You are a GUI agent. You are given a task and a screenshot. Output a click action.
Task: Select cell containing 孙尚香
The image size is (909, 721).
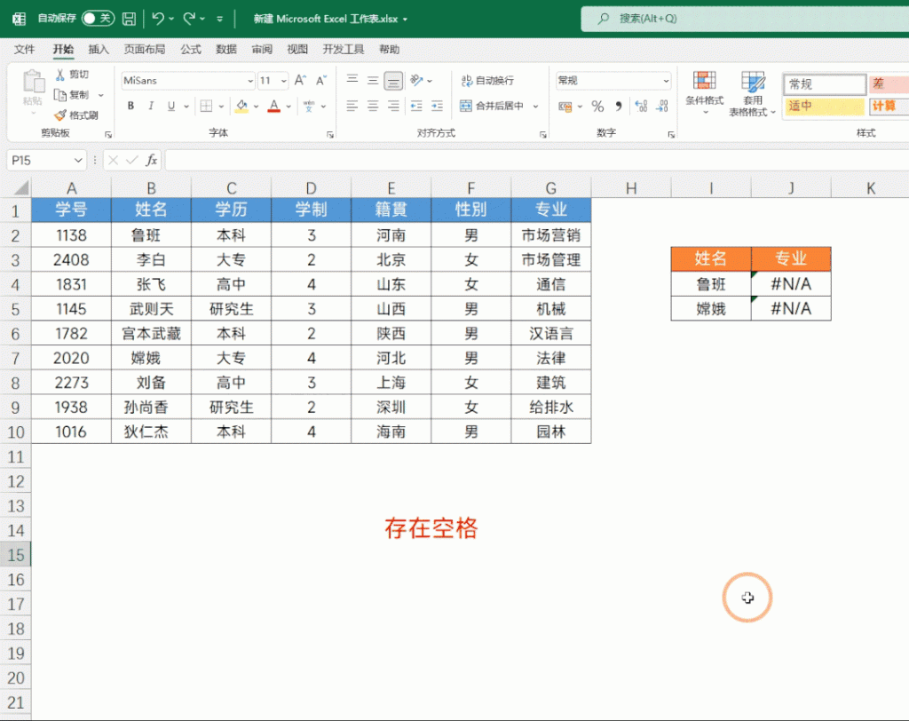pyautogui.click(x=151, y=408)
